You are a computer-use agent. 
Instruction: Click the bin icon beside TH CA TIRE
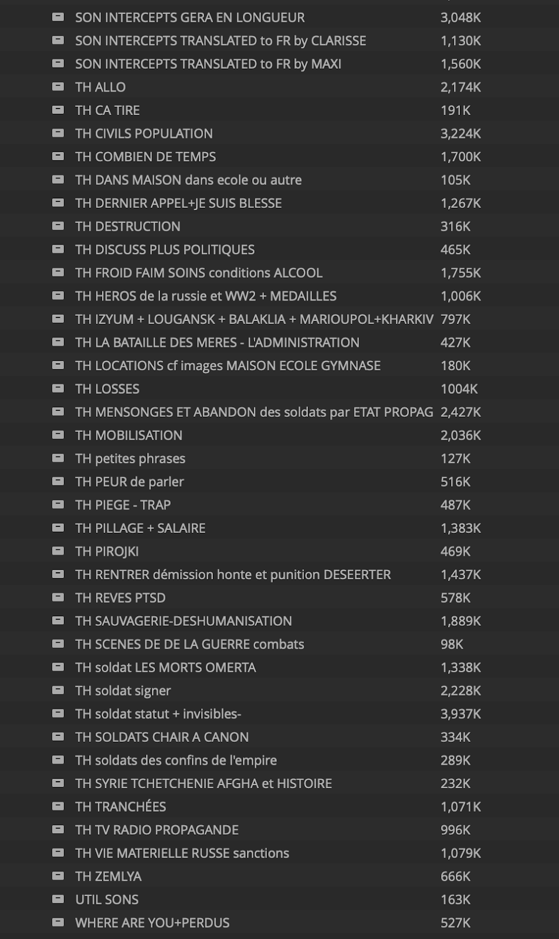pos(58,110)
